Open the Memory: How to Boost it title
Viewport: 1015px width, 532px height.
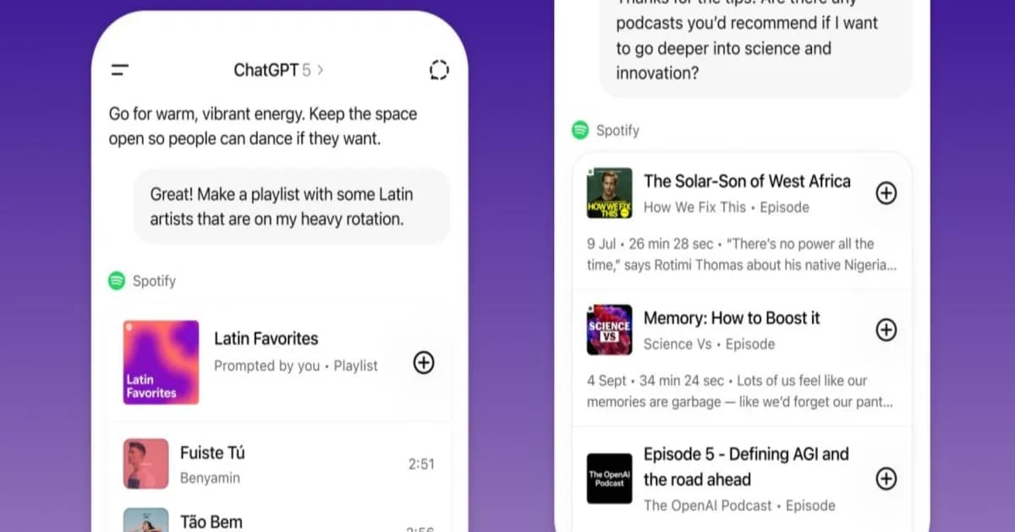(x=732, y=318)
